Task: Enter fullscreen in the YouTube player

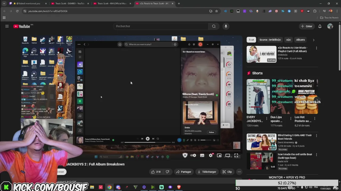Action: pos(236,155)
